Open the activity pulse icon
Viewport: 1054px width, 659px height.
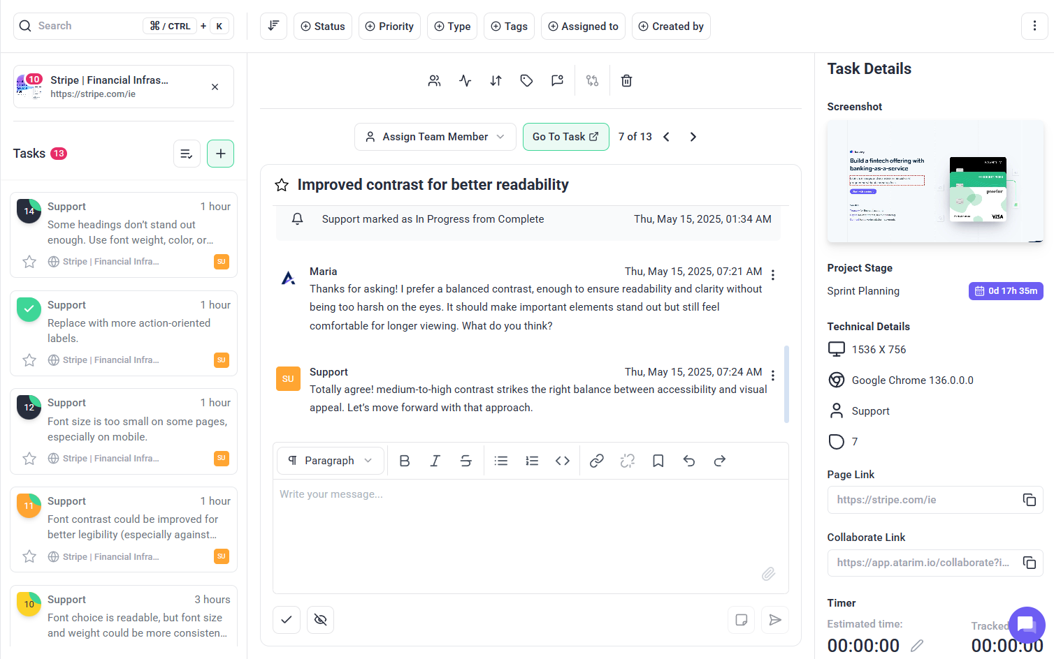[465, 81]
